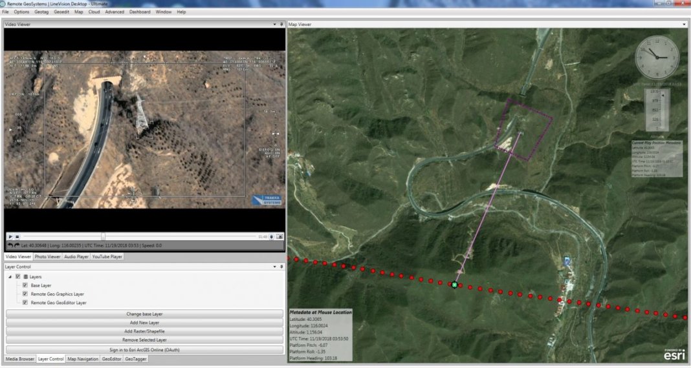Stop the video playback
This screenshot has height=368, width=691.
(x=17, y=236)
